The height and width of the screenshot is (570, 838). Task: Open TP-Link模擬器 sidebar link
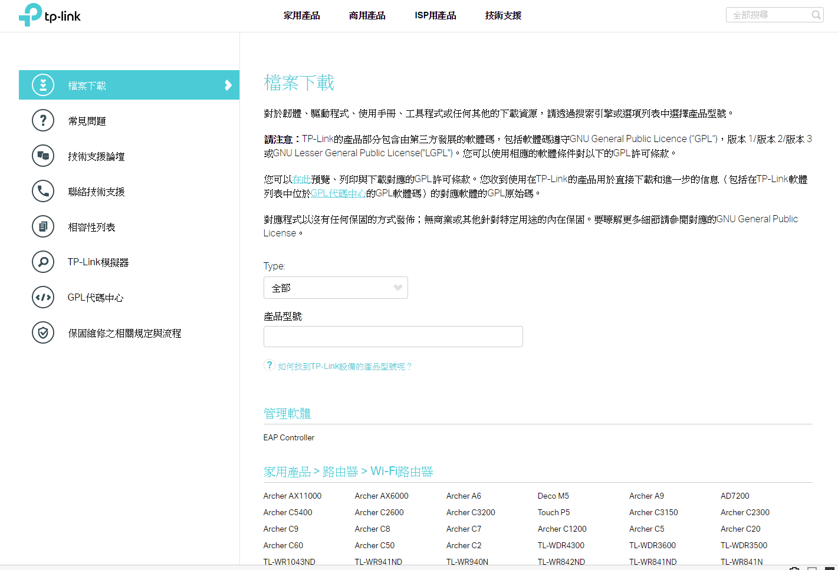point(98,262)
